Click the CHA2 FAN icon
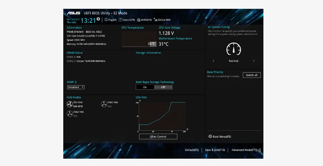This screenshot has width=323, height=166. coord(70,113)
